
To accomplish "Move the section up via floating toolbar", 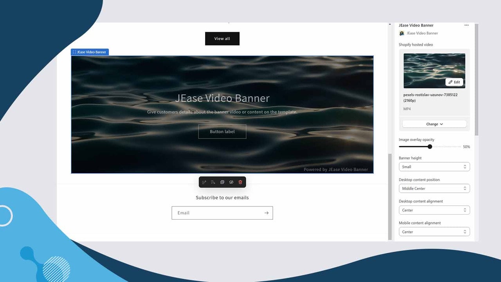I will pos(204,182).
